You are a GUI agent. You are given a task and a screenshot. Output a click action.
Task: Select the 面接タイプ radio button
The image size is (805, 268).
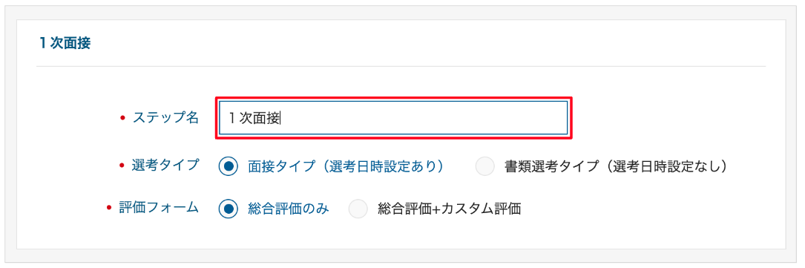click(x=229, y=166)
